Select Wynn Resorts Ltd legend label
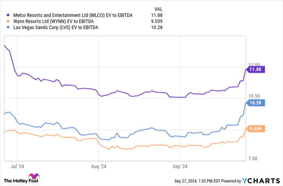This screenshot has height=186, width=283. [x=54, y=21]
